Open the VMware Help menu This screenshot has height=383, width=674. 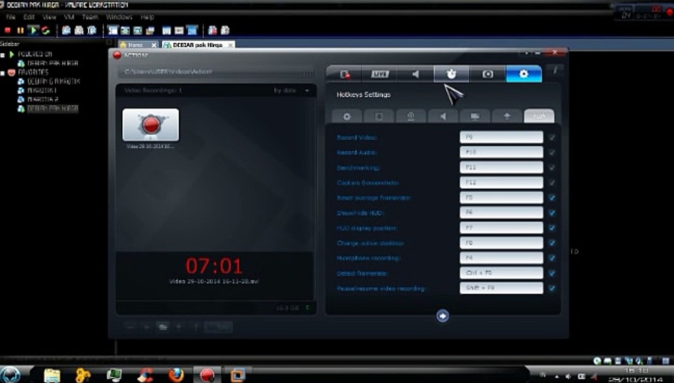(x=147, y=17)
